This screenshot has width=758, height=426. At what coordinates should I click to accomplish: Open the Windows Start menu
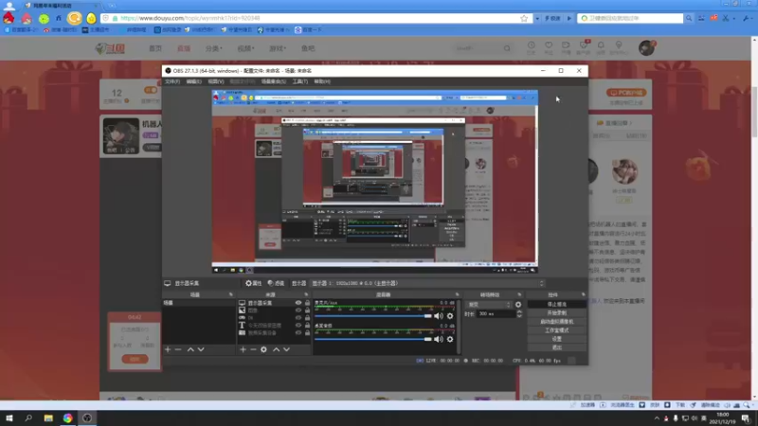[x=9, y=418]
